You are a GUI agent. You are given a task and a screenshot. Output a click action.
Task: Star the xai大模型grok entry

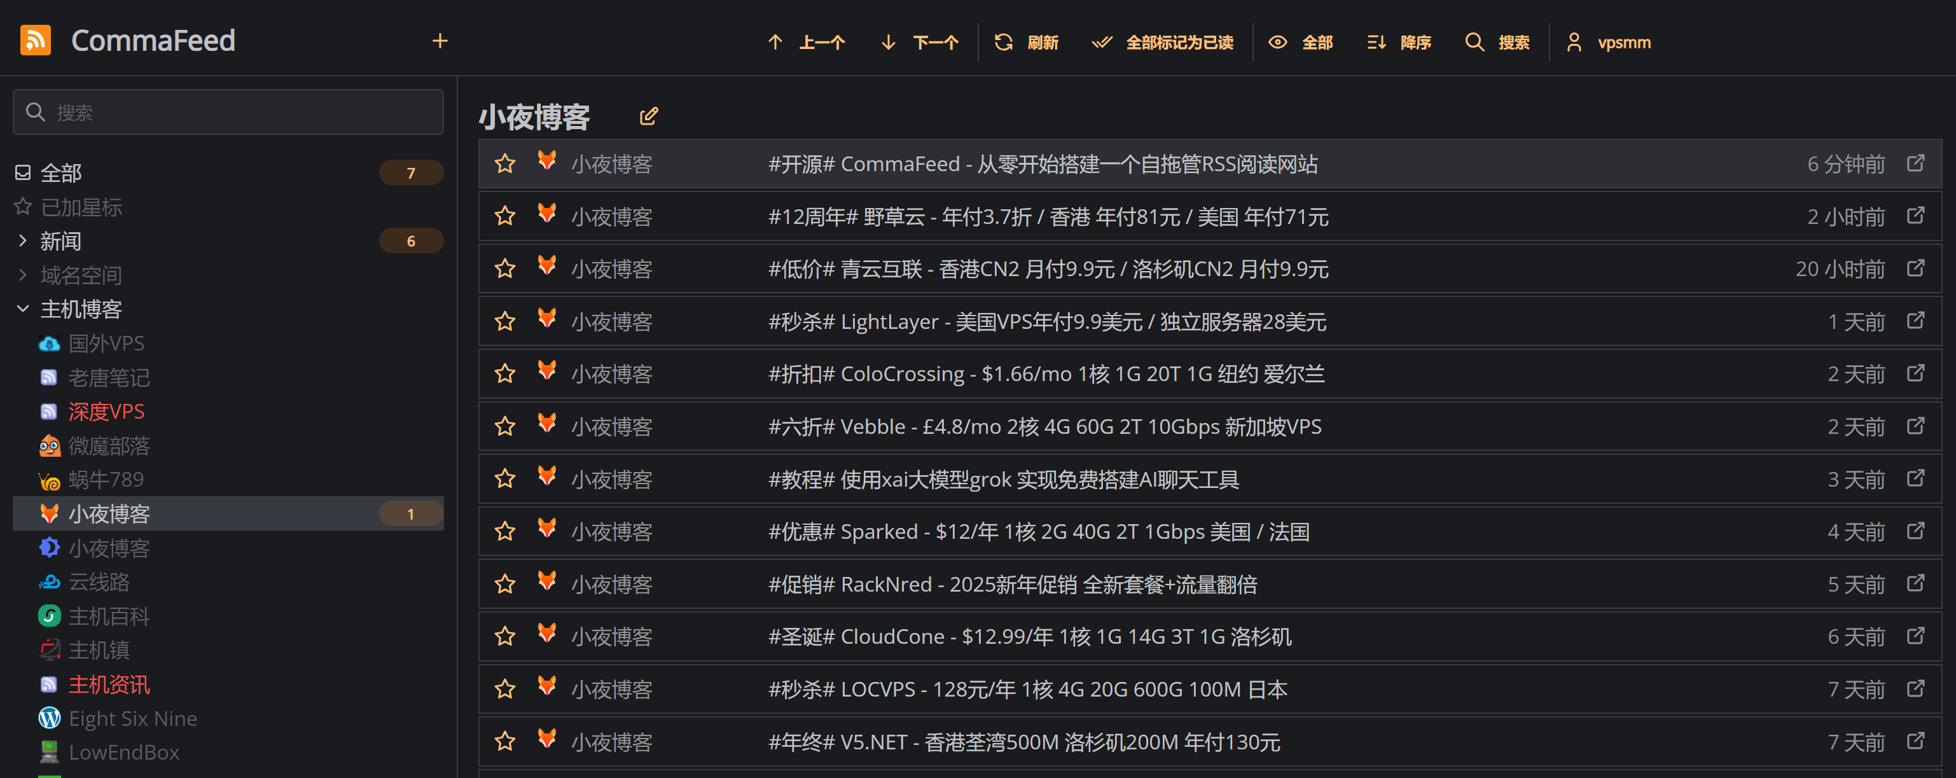click(x=505, y=479)
